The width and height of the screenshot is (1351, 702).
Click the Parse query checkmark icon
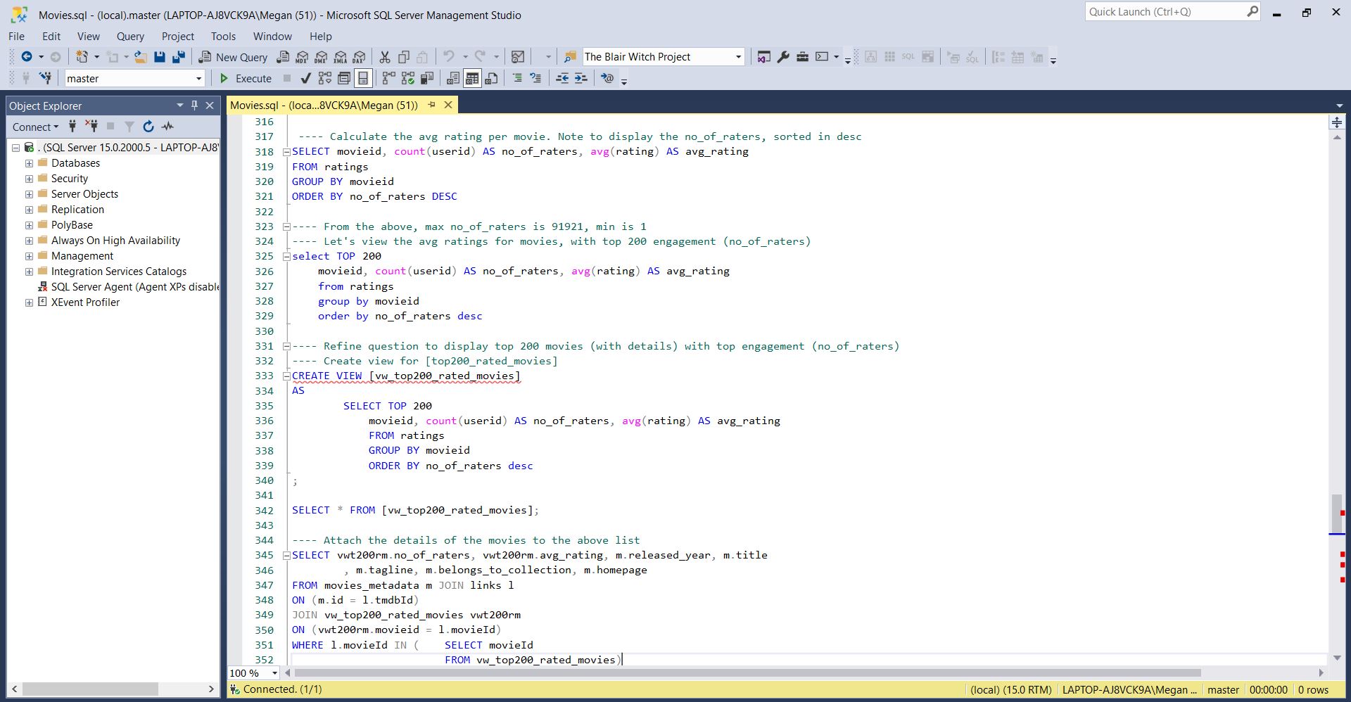pos(305,78)
